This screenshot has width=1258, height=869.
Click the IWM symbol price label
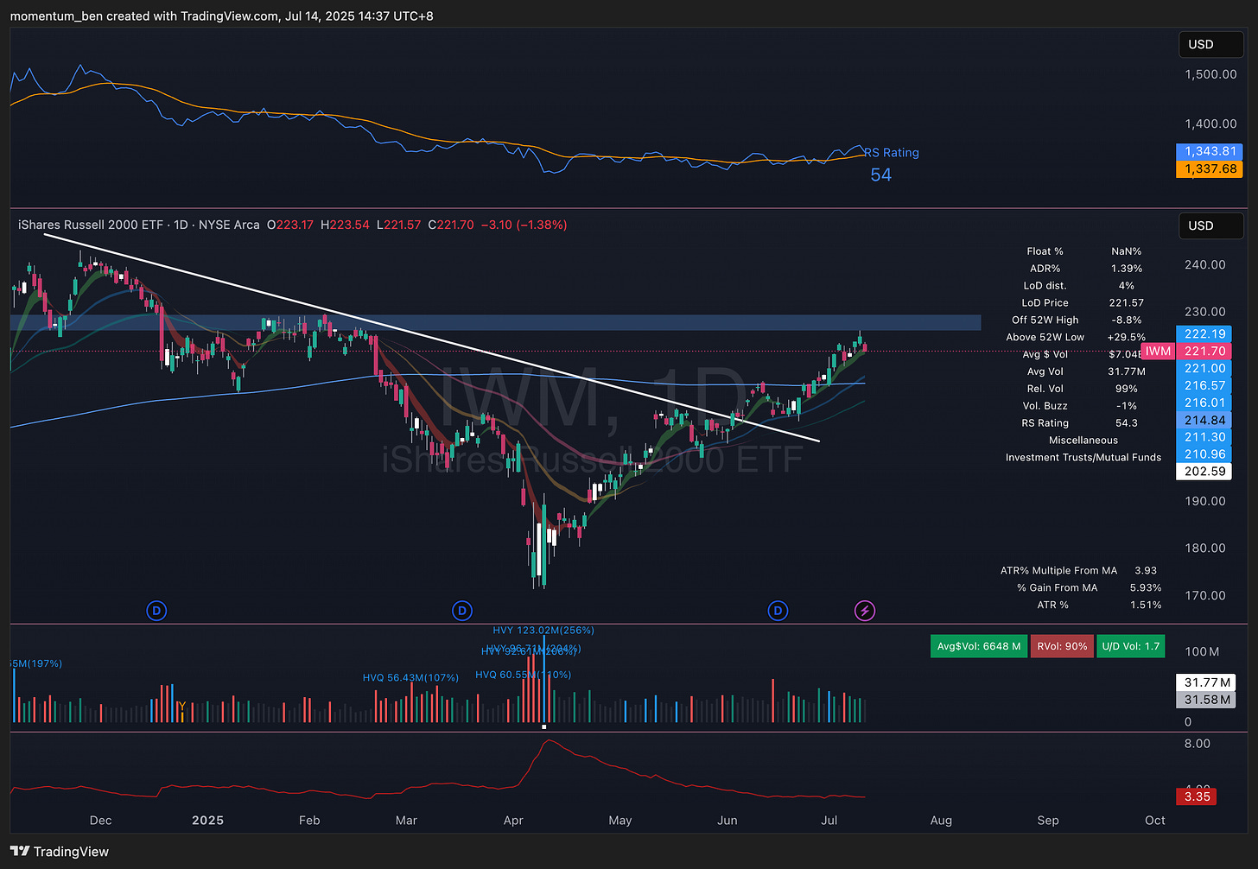click(x=1159, y=352)
